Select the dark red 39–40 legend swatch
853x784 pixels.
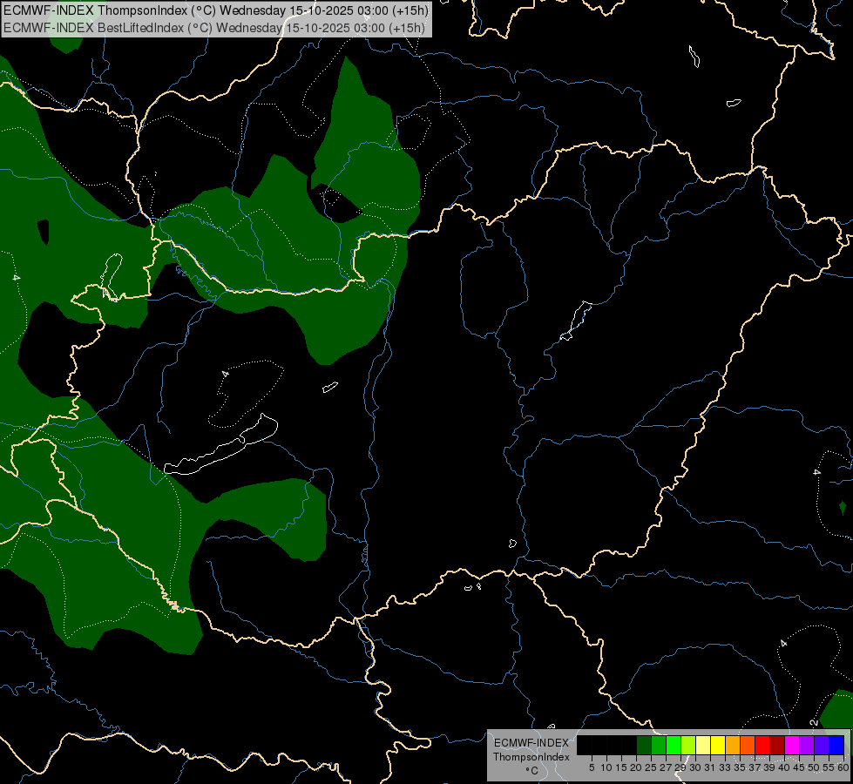[x=778, y=745]
